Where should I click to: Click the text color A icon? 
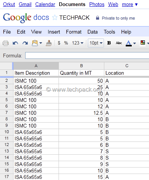tap(129, 43)
